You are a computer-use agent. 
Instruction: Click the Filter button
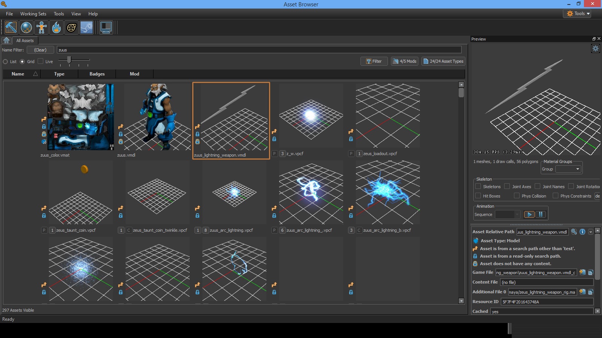374,61
